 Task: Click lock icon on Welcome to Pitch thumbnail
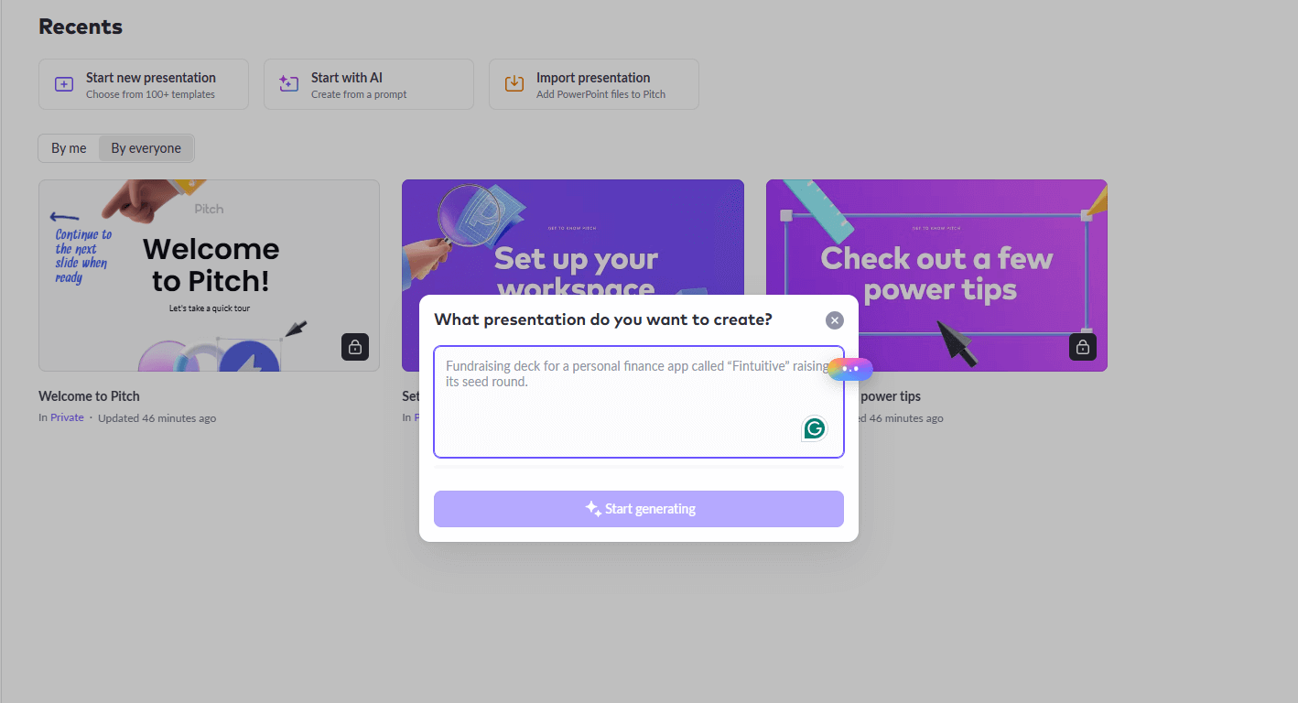click(355, 347)
